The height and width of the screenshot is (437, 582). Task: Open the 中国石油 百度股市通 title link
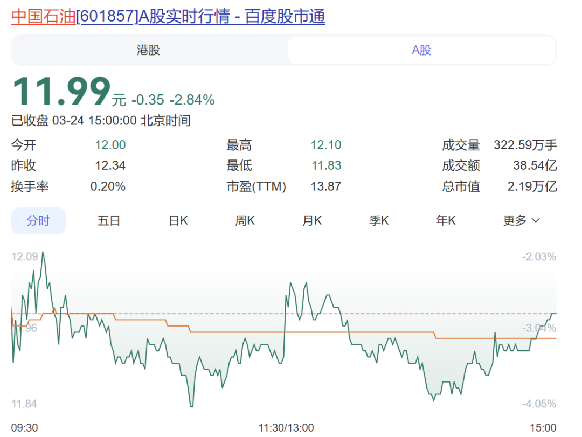[168, 17]
